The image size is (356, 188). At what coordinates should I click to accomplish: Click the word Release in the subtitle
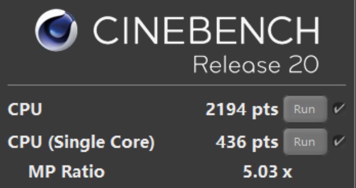pos(231,65)
